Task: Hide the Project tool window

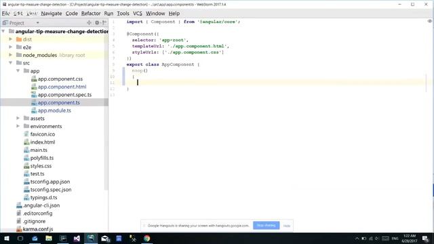Action: coord(104,22)
